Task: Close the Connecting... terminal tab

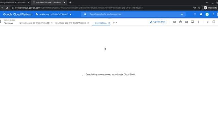Action: tap(109, 23)
